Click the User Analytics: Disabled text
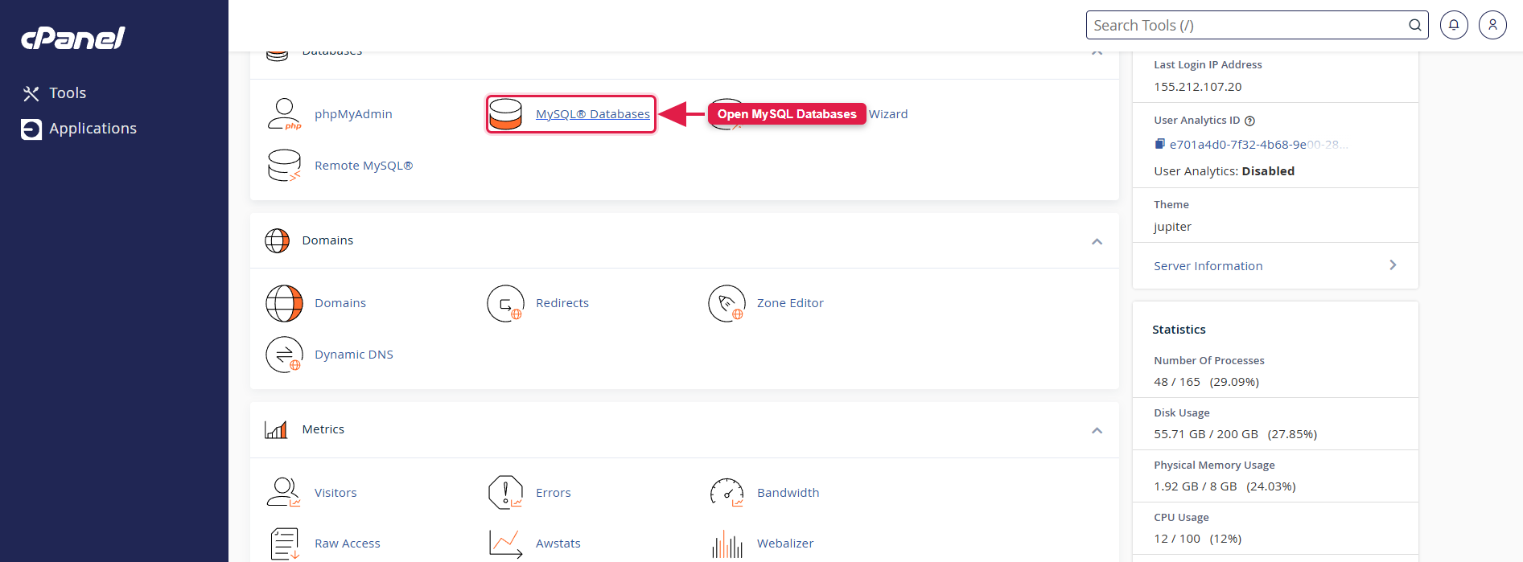 (1225, 171)
